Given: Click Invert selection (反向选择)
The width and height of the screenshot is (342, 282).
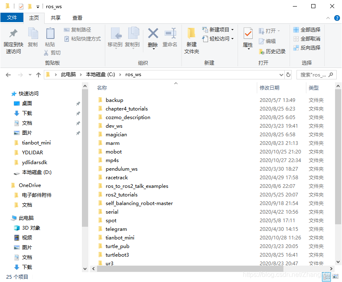Looking at the screenshot, I should 307,48.
